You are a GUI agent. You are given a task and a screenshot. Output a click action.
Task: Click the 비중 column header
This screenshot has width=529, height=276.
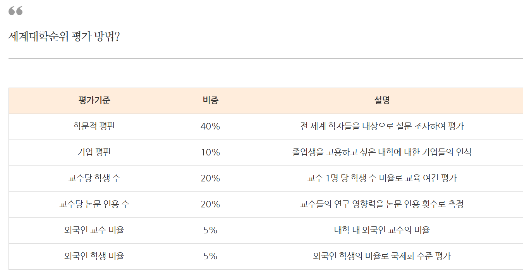pyautogui.click(x=210, y=101)
